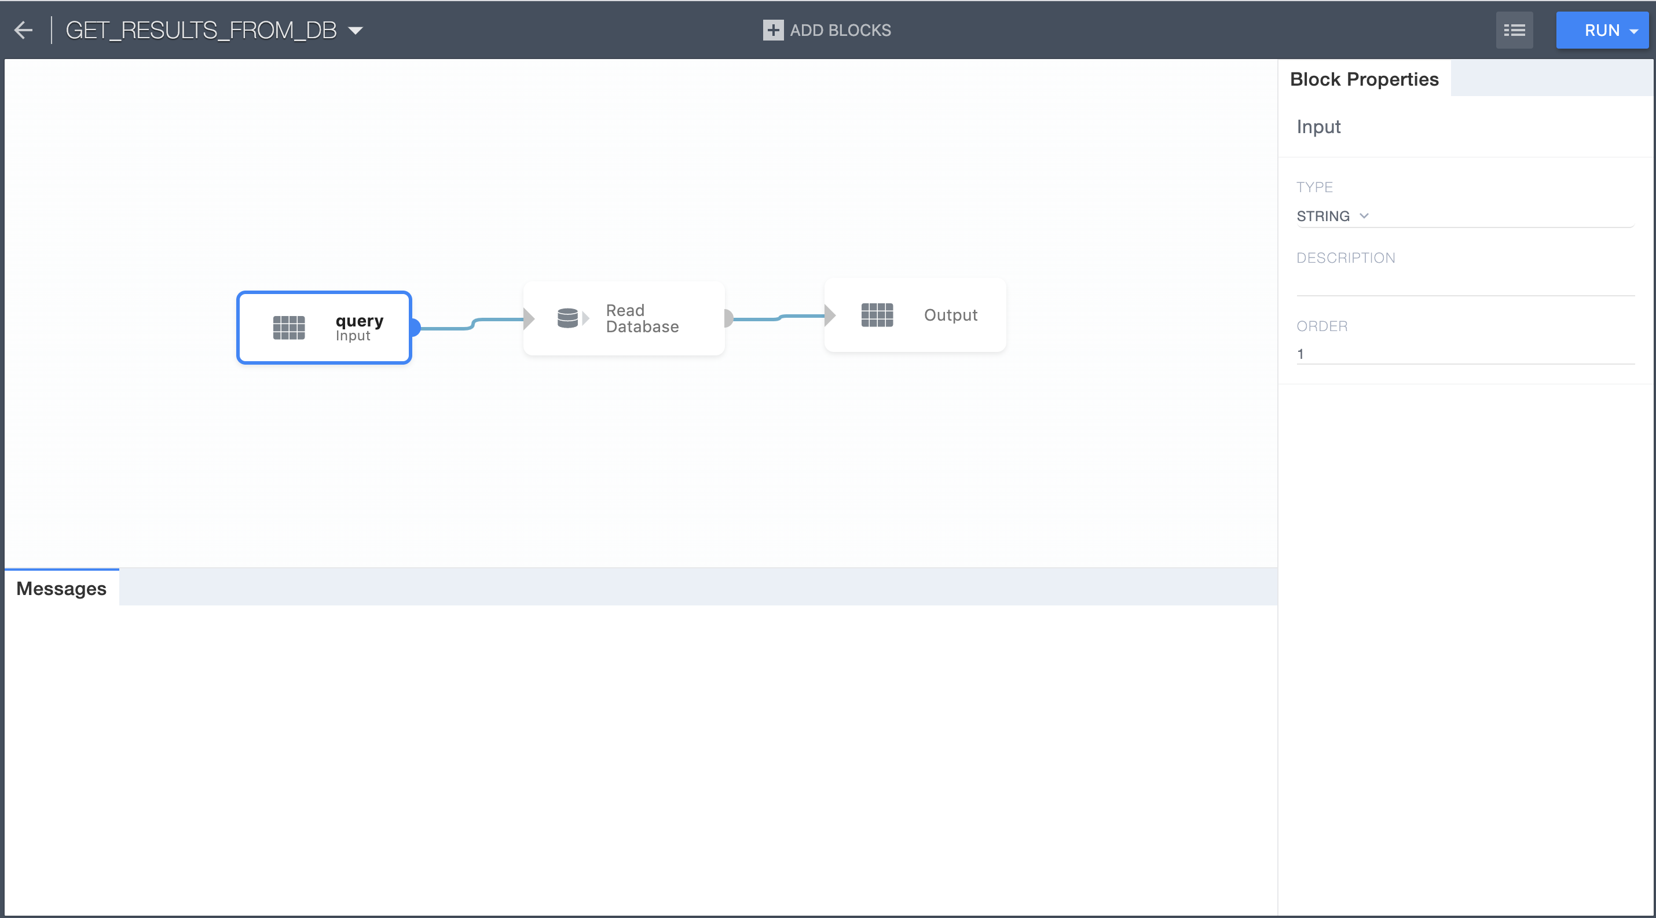Switch to the Messages tab
This screenshot has height=918, width=1656.
(61, 589)
